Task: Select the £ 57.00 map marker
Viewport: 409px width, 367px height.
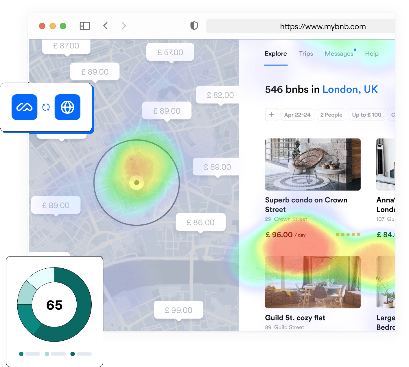Action: point(170,52)
